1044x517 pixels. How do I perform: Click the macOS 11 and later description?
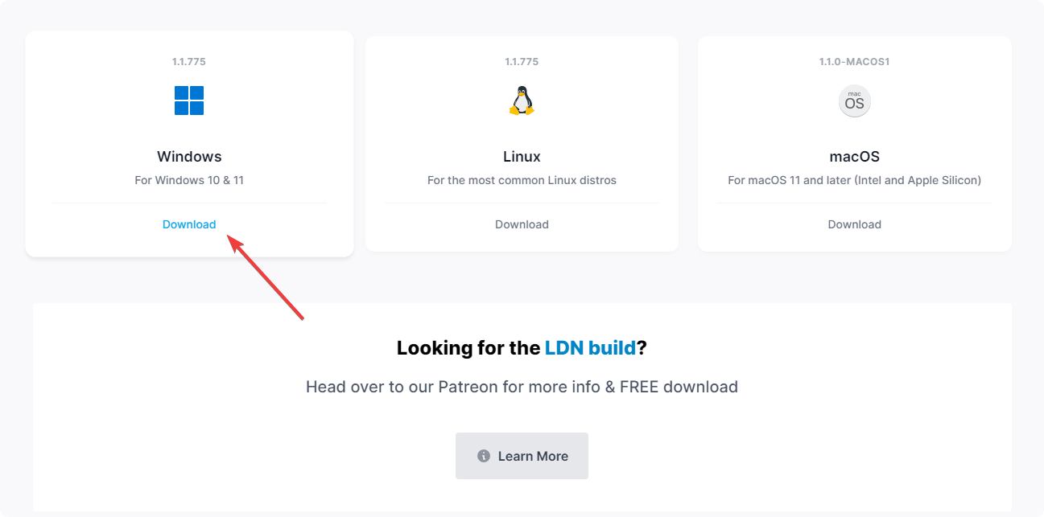click(x=854, y=180)
